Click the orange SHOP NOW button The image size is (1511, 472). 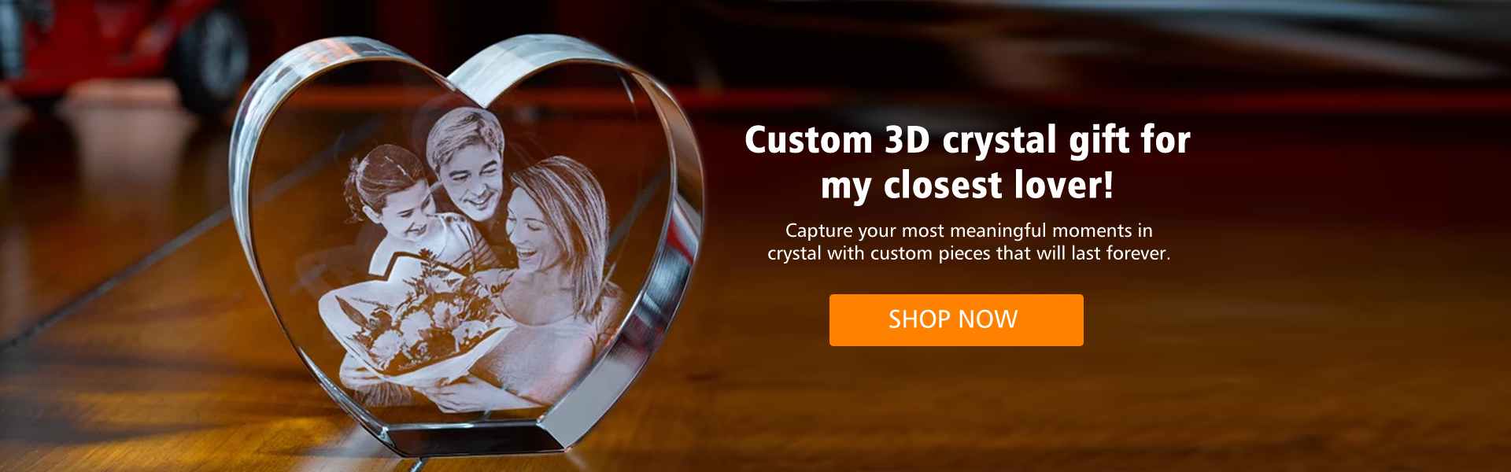coord(956,320)
